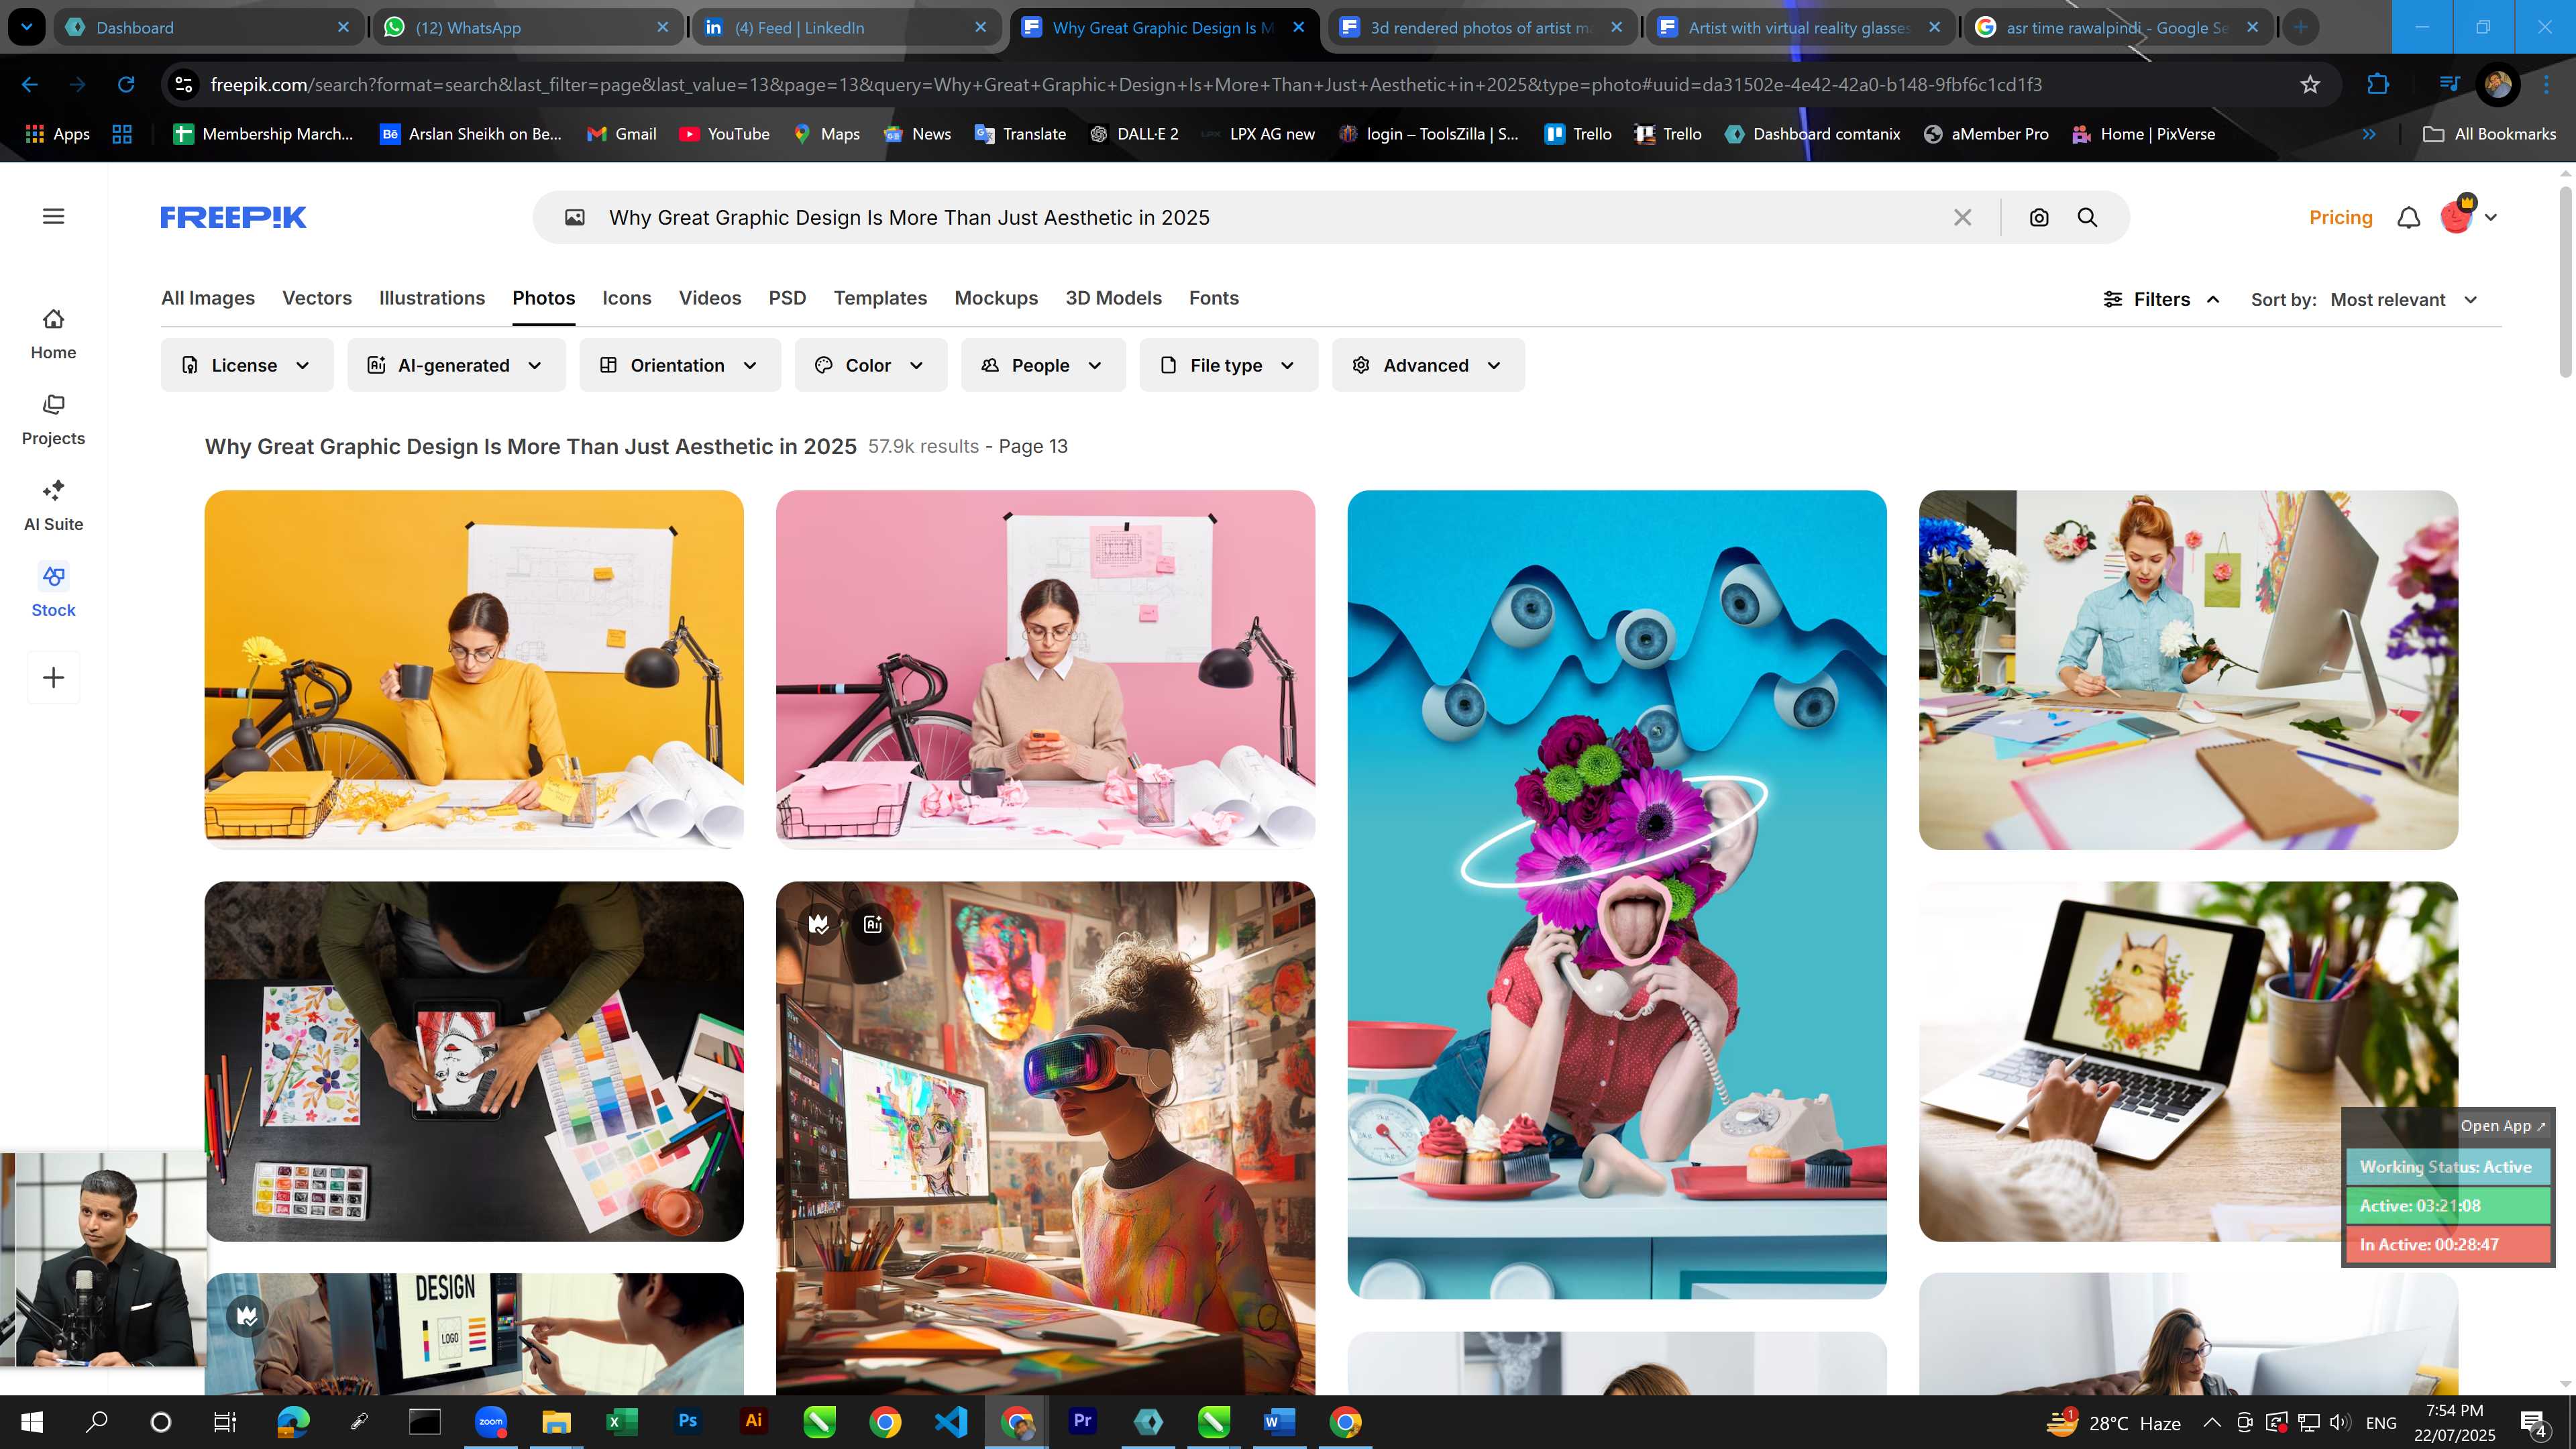Image resolution: width=2576 pixels, height=1449 pixels.
Task: Switch to the PSD tab
Action: pyautogui.click(x=787, y=298)
